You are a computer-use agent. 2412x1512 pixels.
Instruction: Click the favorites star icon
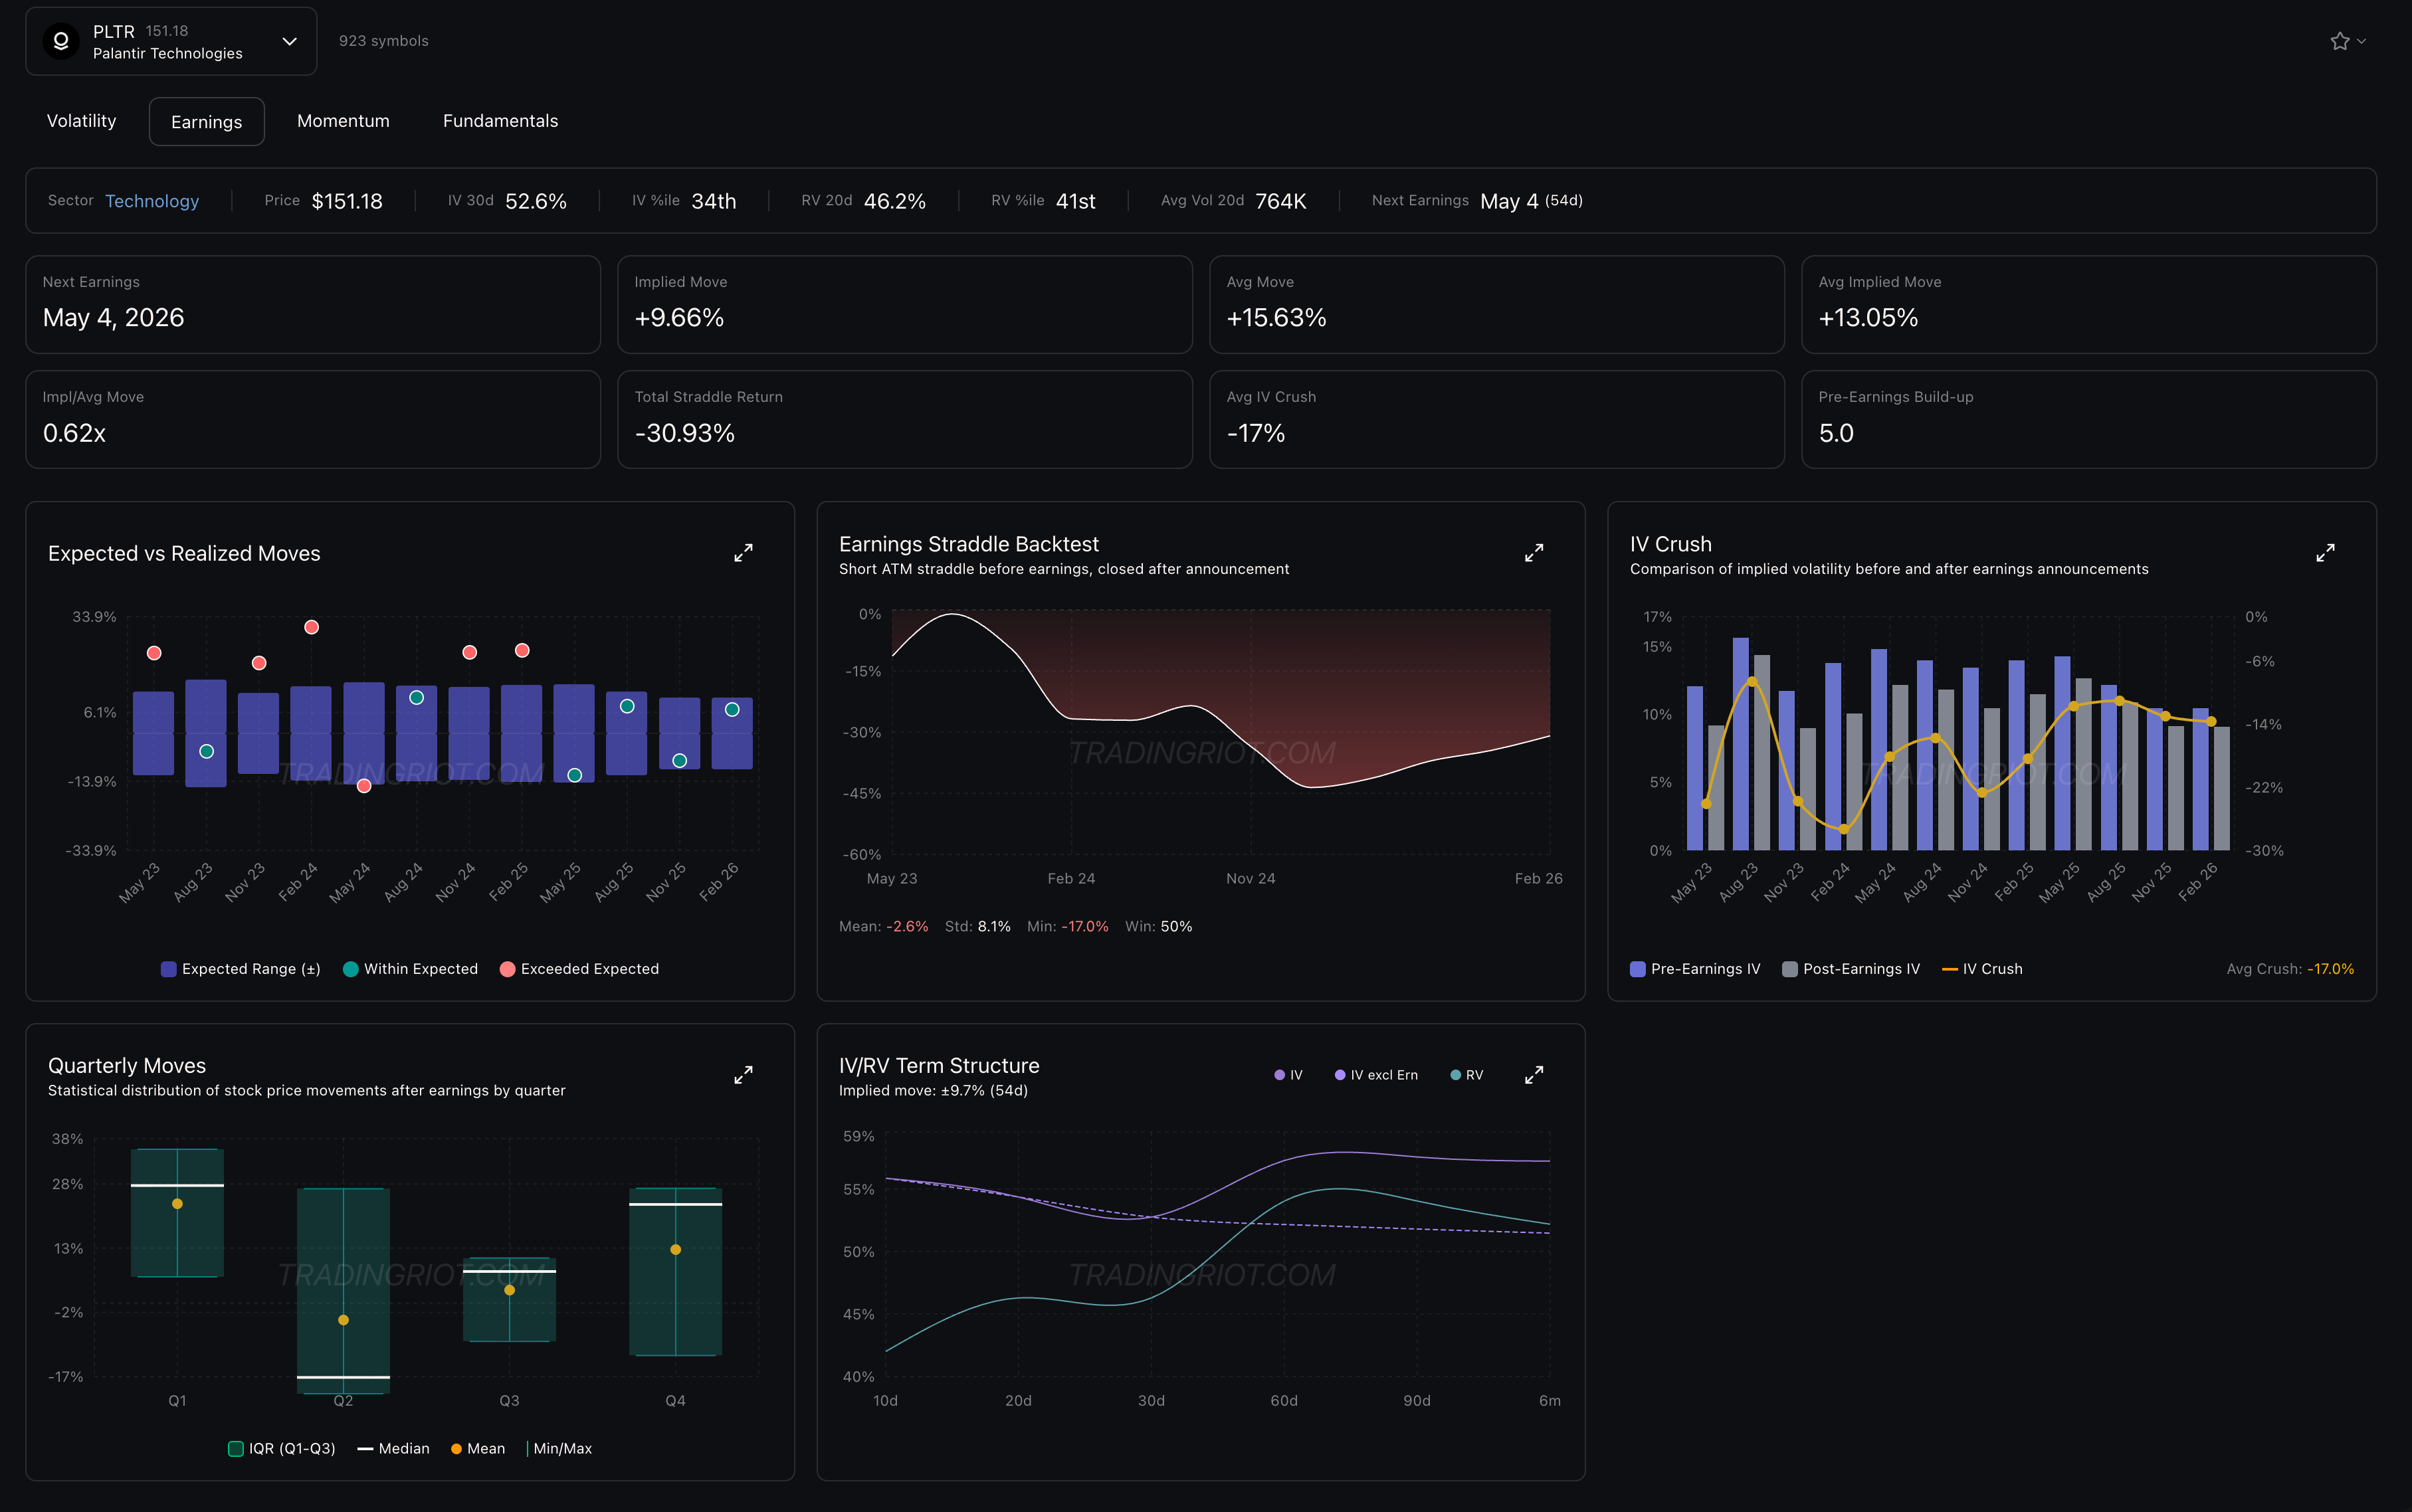click(2339, 41)
